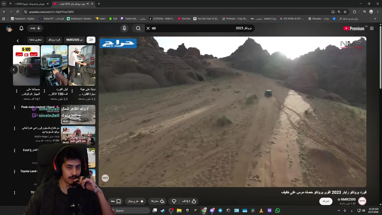Search with voice microphone icon
Screen dimensions: 382x215
(124, 28)
